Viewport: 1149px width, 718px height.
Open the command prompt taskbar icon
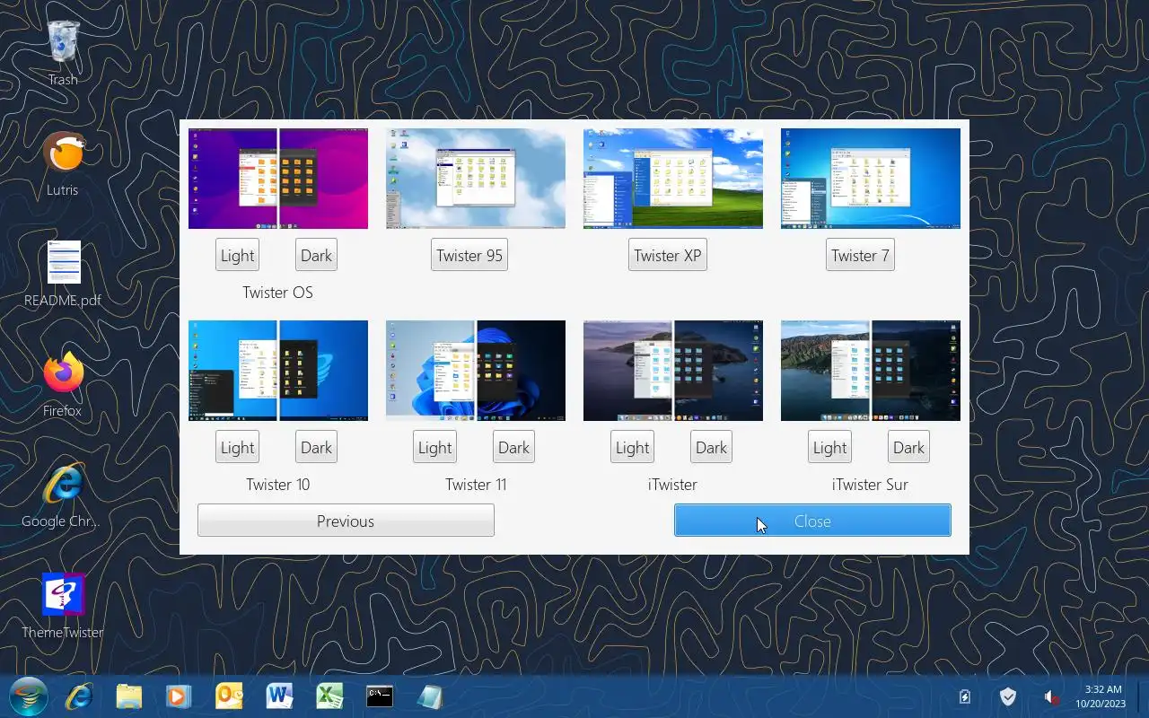coord(380,696)
